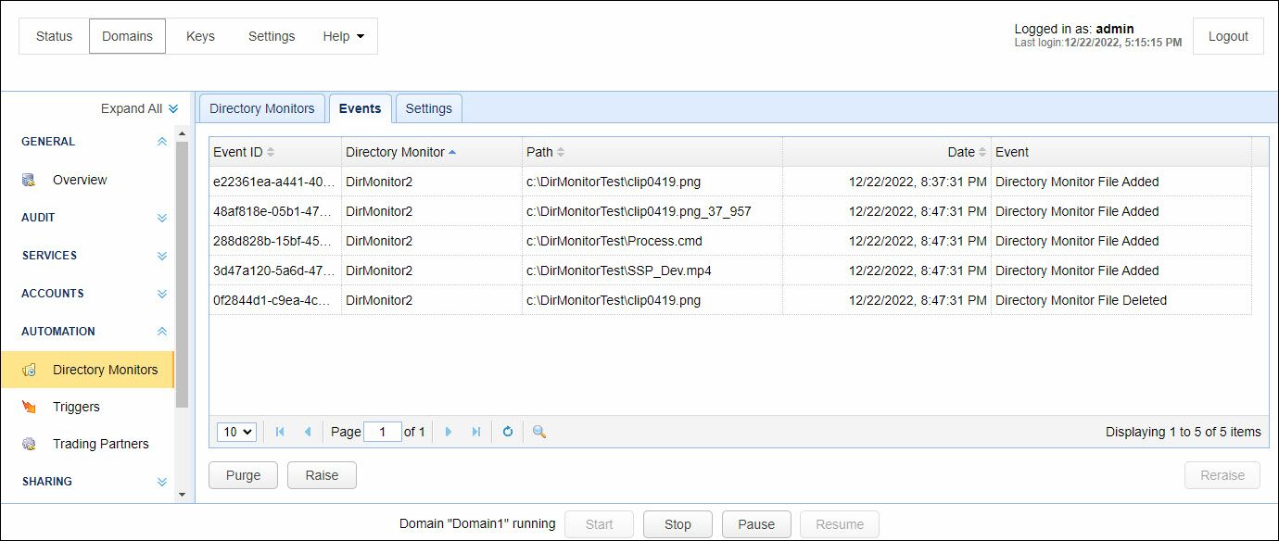Click the Trading Partners sidebar icon
Screen dimensions: 1279x541
coord(29,444)
